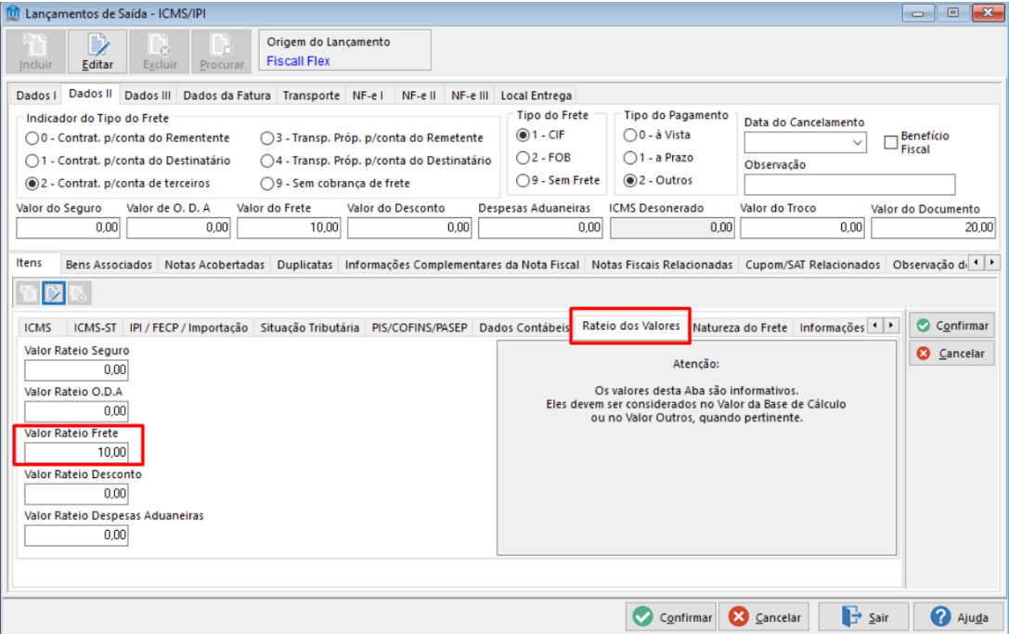
Task: Enable the Benefício Fiscal checkbox
Action: click(890, 142)
